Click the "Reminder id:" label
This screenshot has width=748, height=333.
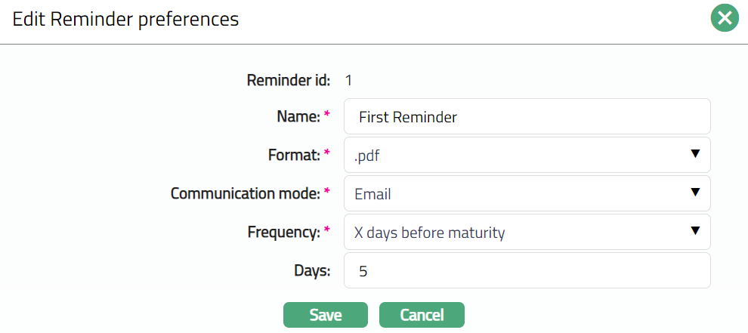click(288, 79)
